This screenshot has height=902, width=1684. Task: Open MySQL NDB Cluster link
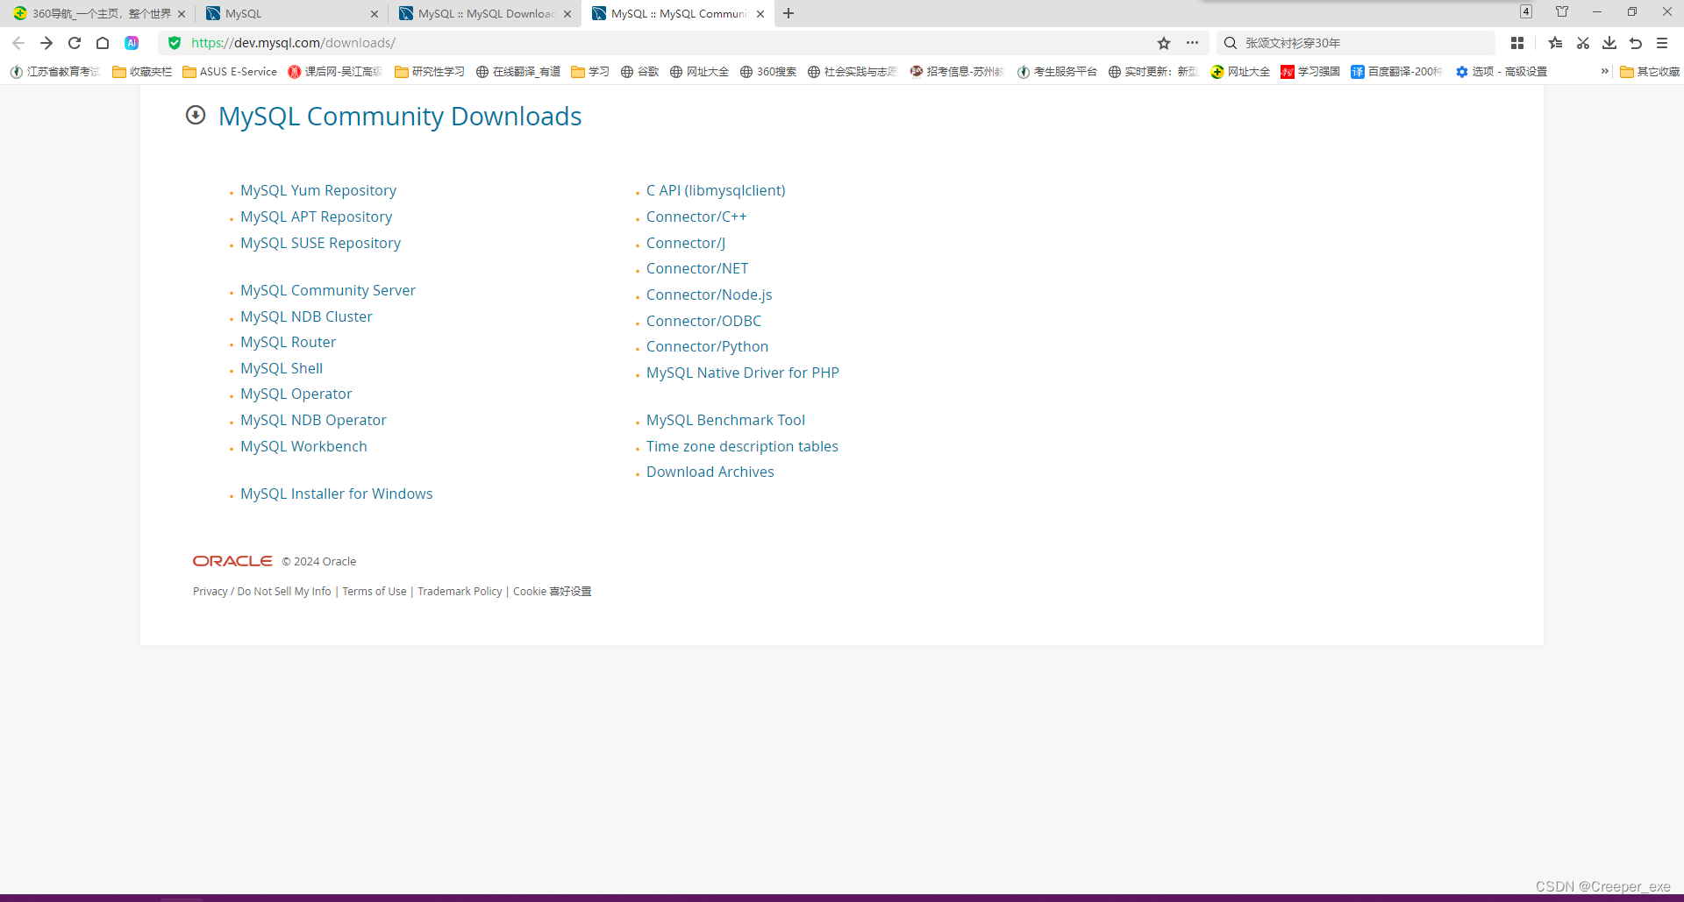pyautogui.click(x=306, y=316)
